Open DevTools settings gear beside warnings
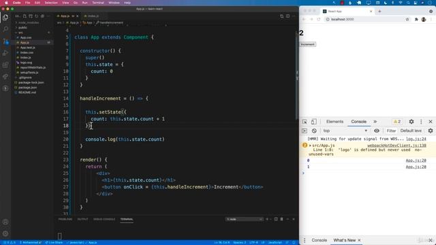This screenshot has width=436, height=245. pos(411,122)
